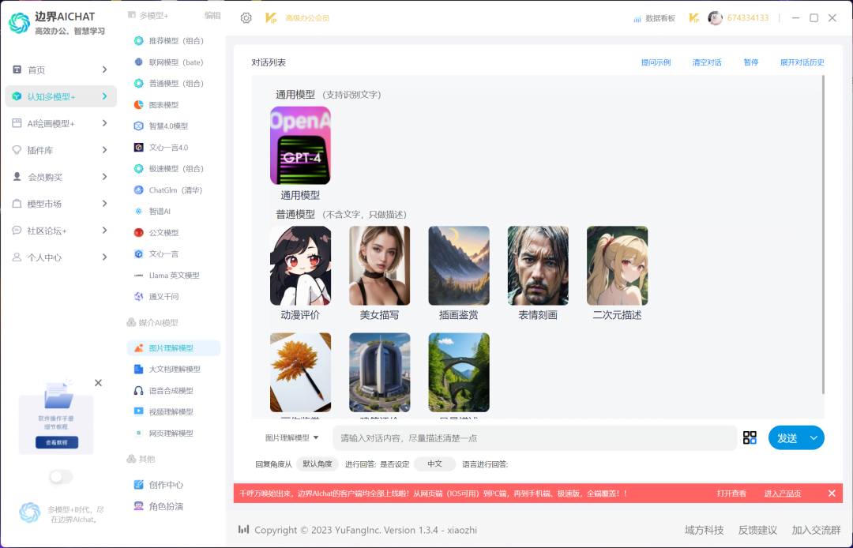Click 清空对话 to clear the conversation
Screen dimensions: 853x548
(706, 61)
